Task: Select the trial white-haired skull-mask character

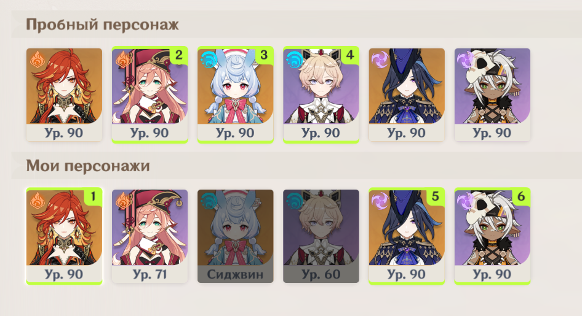Action: click(x=492, y=94)
